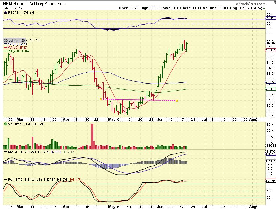Click the NYSE exchange label
The image size is (276, 209).
60,4
